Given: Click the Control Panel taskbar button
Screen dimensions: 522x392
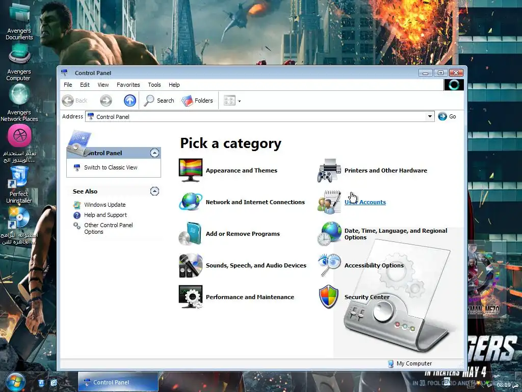Looking at the screenshot, I should pyautogui.click(x=118, y=382).
